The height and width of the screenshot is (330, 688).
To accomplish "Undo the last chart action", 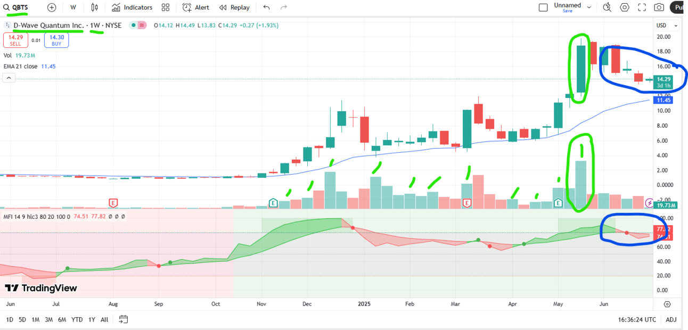I will coord(267,7).
